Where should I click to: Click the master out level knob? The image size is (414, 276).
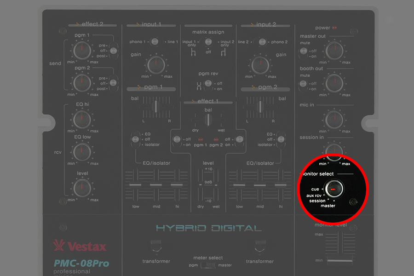pos(334,50)
